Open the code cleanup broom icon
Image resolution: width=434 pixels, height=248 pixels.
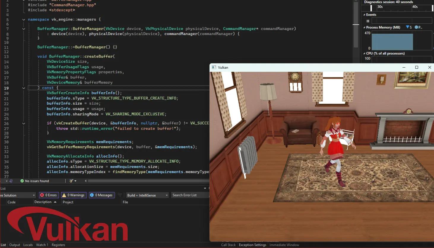[x=71, y=181]
